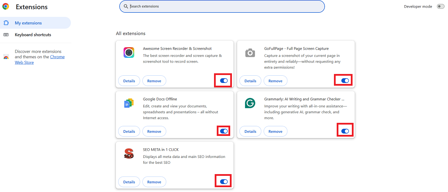Screen dimensions: 448x192
Task: Click Awesome Screen Recorder & Screenshot title
Action: tap(177, 49)
